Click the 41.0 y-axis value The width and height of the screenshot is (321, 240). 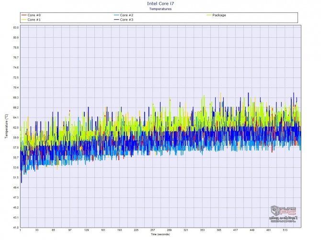coord(16,228)
